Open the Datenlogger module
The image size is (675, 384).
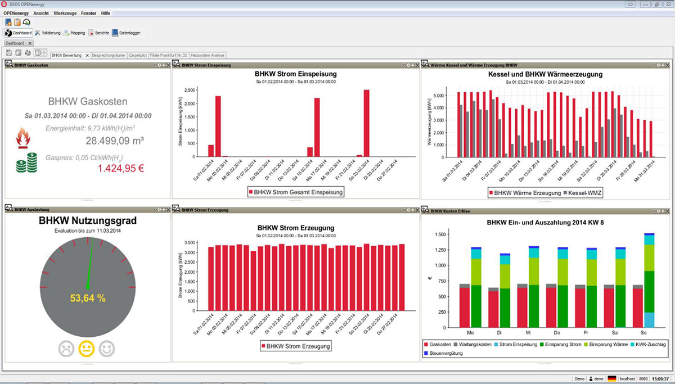(126, 33)
